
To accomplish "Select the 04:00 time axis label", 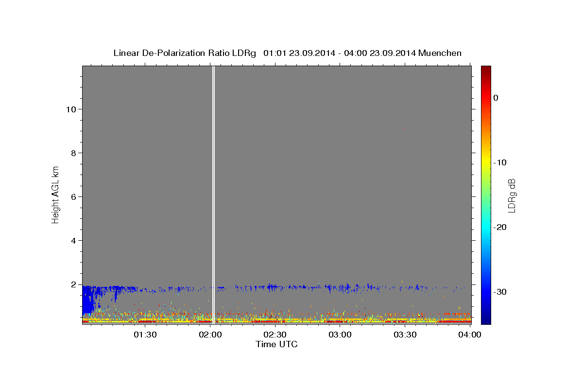I will point(470,335).
